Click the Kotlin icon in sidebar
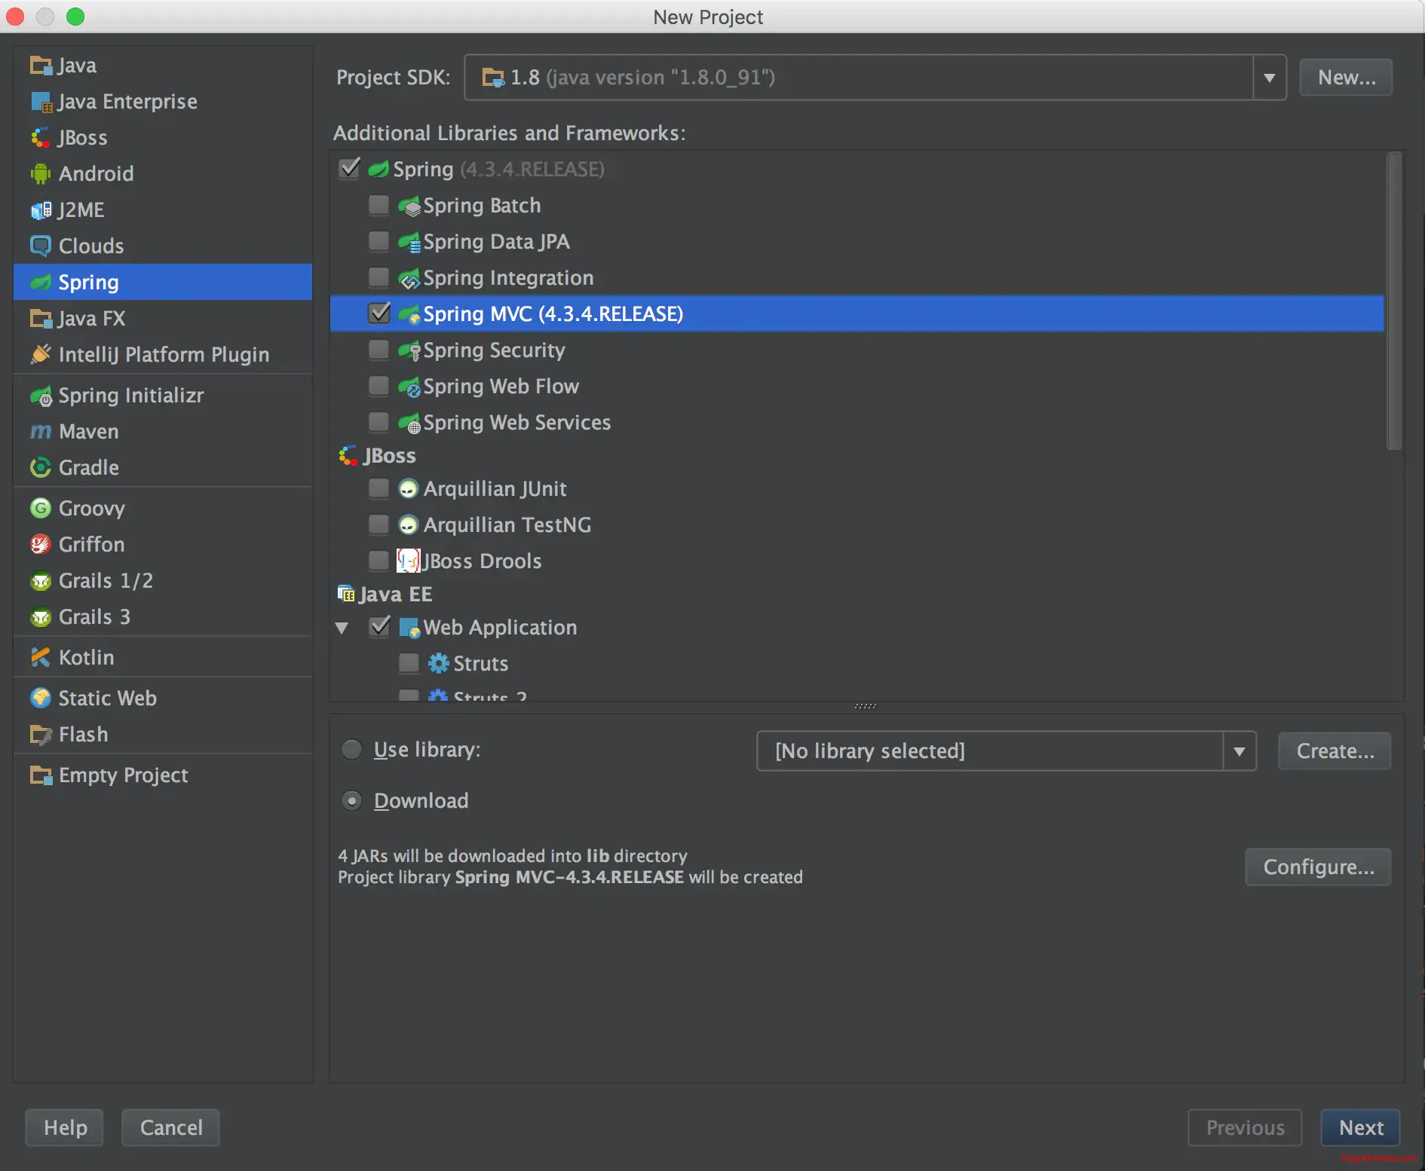The height and width of the screenshot is (1171, 1425). pyautogui.click(x=40, y=658)
